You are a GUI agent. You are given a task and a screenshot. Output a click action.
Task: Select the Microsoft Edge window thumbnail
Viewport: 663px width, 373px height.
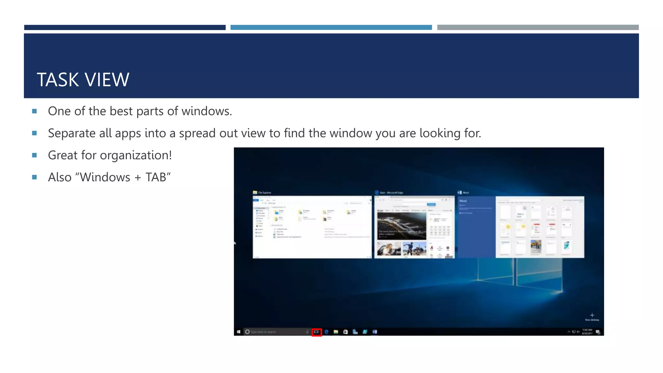[414, 227]
